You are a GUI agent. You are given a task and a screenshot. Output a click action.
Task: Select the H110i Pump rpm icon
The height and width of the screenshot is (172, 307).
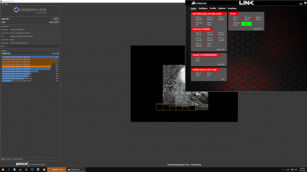231,24
